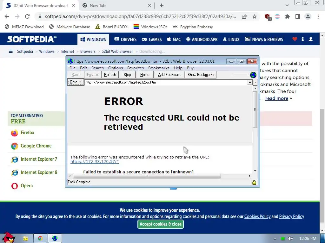Viewport: 325px width, 243px height.
Task: Click the Chrome icon in taskbar
Action: pyautogui.click(x=40, y=238)
